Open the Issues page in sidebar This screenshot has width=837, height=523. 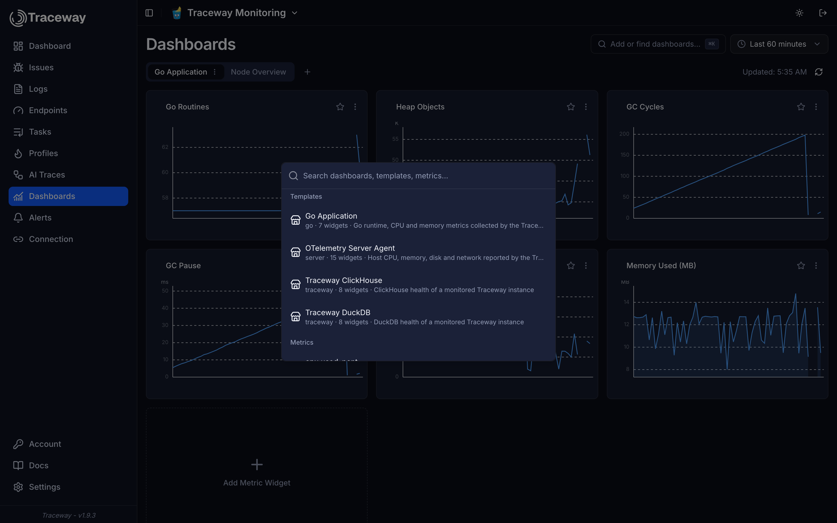[68, 67]
